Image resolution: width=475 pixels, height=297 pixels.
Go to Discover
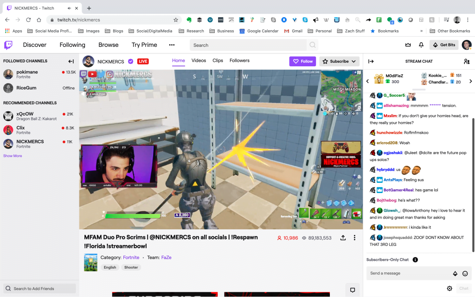(35, 45)
